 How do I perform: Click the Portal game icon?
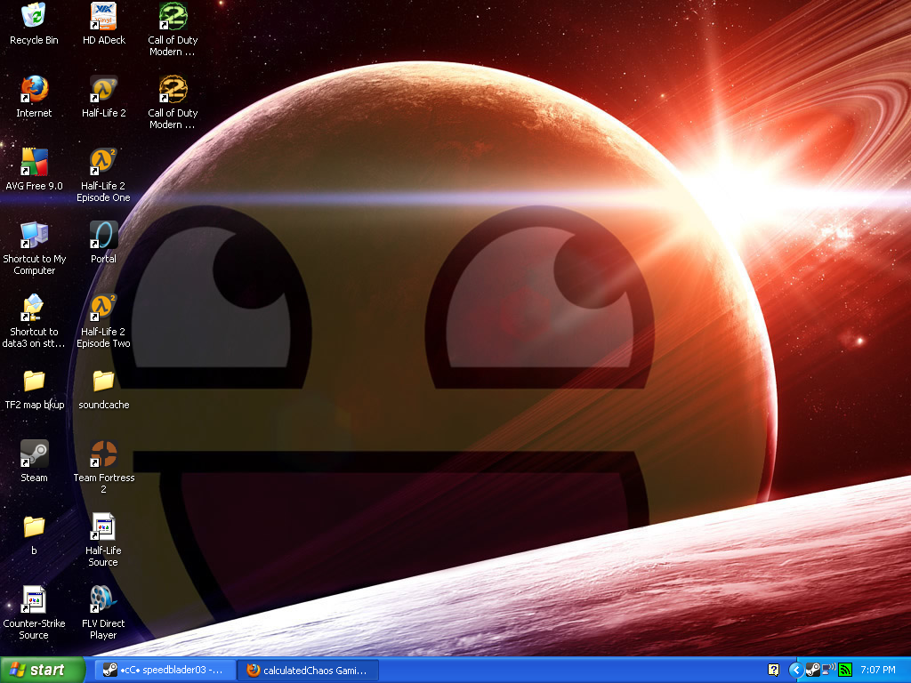click(x=103, y=235)
